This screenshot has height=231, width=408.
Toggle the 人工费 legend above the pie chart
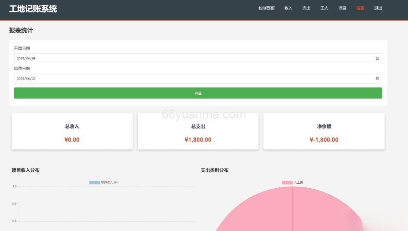(293, 182)
